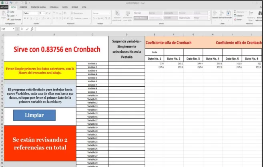Open the Name Box dropdown arrow
263x167 pixels.
[x=14, y=29]
